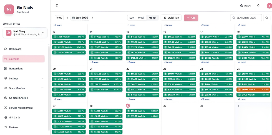Screen dimensions: 272x135
Task: Expand +11 more on day 24
Action: coord(205,99)
